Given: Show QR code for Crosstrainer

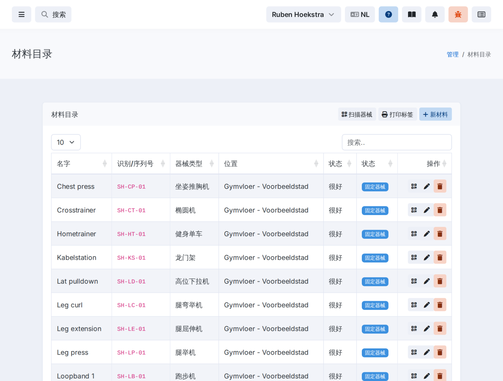Looking at the screenshot, I should point(414,210).
